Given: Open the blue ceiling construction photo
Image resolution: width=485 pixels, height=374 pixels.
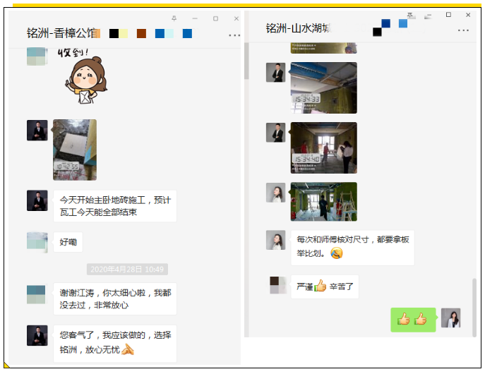Looking at the screenshot, I should (323, 88).
